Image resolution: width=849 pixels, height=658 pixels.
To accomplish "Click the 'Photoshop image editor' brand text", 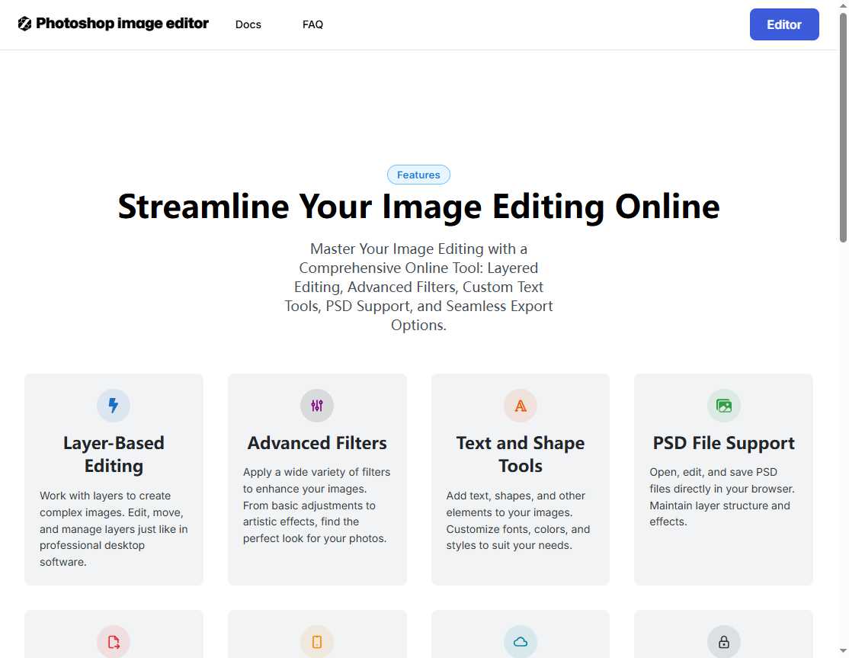I will [123, 24].
